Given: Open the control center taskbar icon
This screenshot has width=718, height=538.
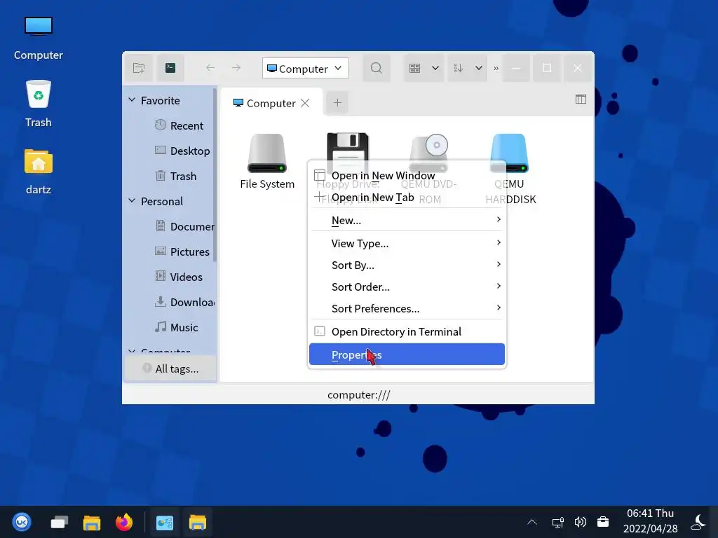Looking at the screenshot, I should (x=164, y=522).
